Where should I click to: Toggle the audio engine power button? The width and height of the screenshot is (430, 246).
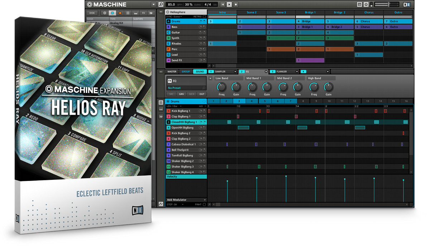[x=366, y=5]
